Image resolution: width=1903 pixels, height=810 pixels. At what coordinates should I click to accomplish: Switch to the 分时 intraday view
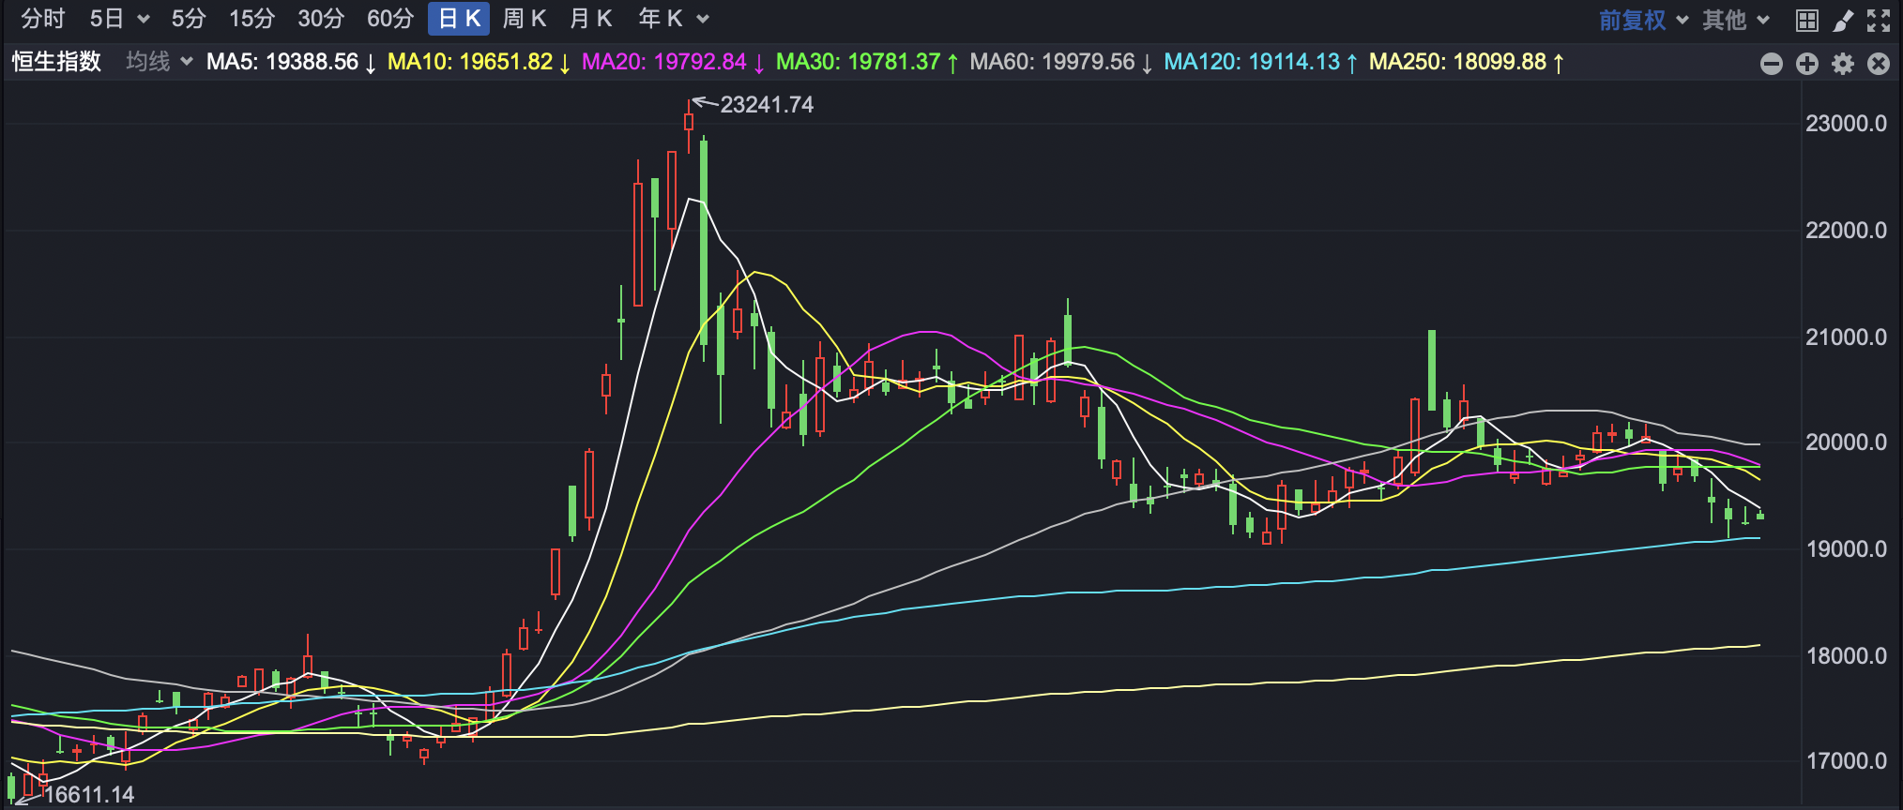pos(43,19)
